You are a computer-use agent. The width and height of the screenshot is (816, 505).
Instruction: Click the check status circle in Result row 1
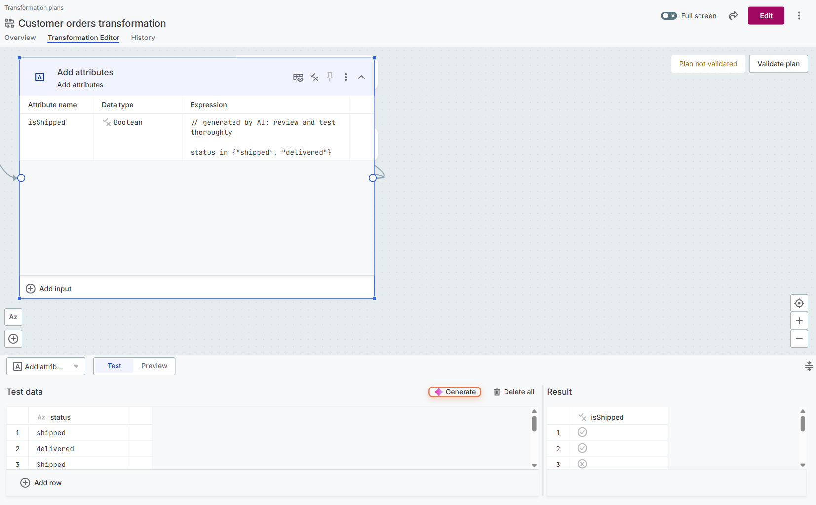(582, 432)
